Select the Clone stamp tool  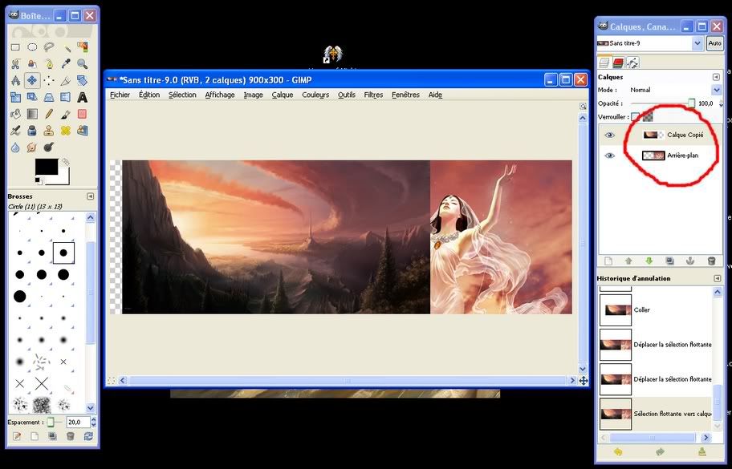[49, 131]
